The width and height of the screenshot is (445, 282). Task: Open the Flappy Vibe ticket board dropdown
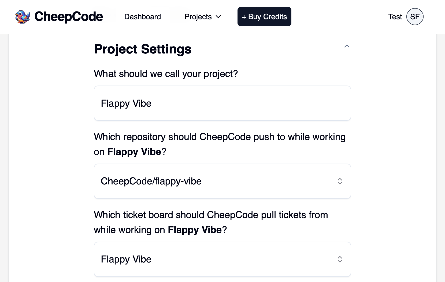click(x=222, y=259)
